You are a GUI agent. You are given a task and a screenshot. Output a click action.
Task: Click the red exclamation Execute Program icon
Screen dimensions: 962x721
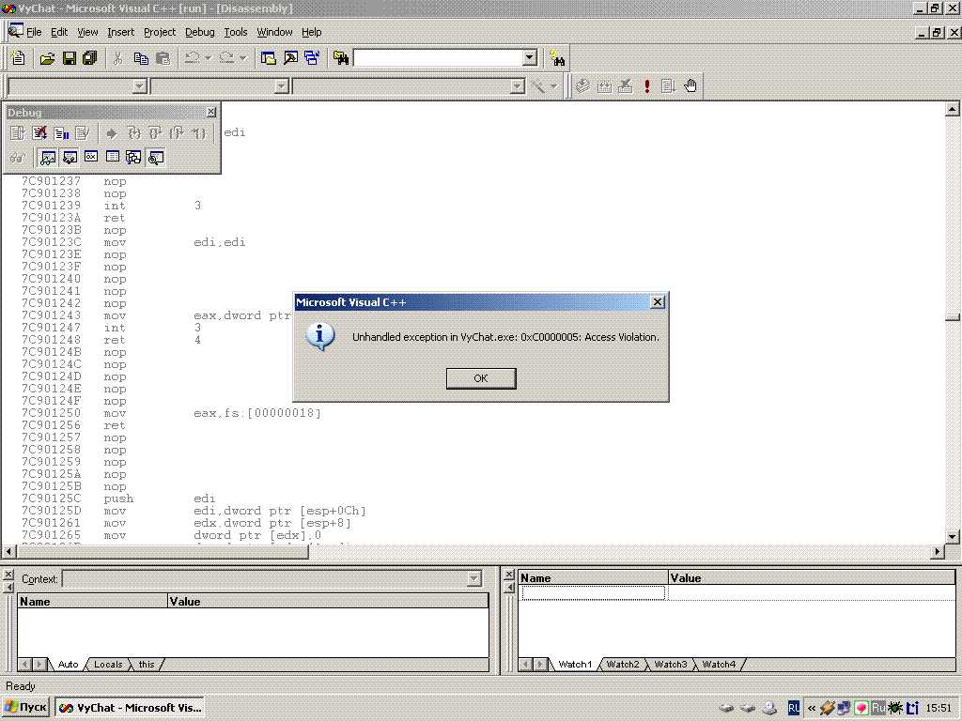tap(646, 85)
